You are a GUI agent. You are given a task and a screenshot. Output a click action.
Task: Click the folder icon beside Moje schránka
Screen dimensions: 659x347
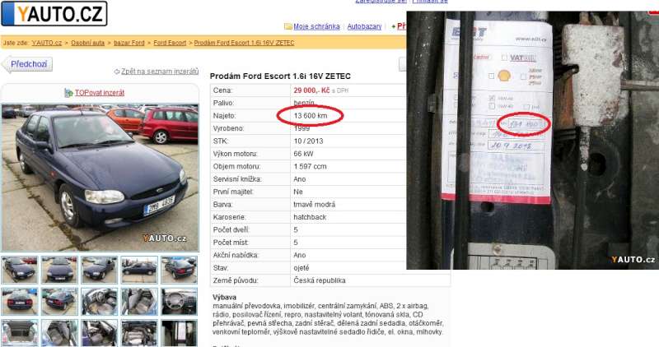pos(287,27)
